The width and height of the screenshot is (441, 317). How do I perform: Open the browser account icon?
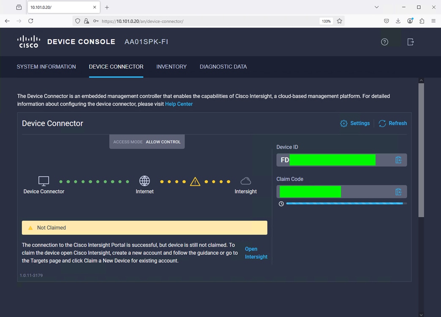click(x=410, y=21)
